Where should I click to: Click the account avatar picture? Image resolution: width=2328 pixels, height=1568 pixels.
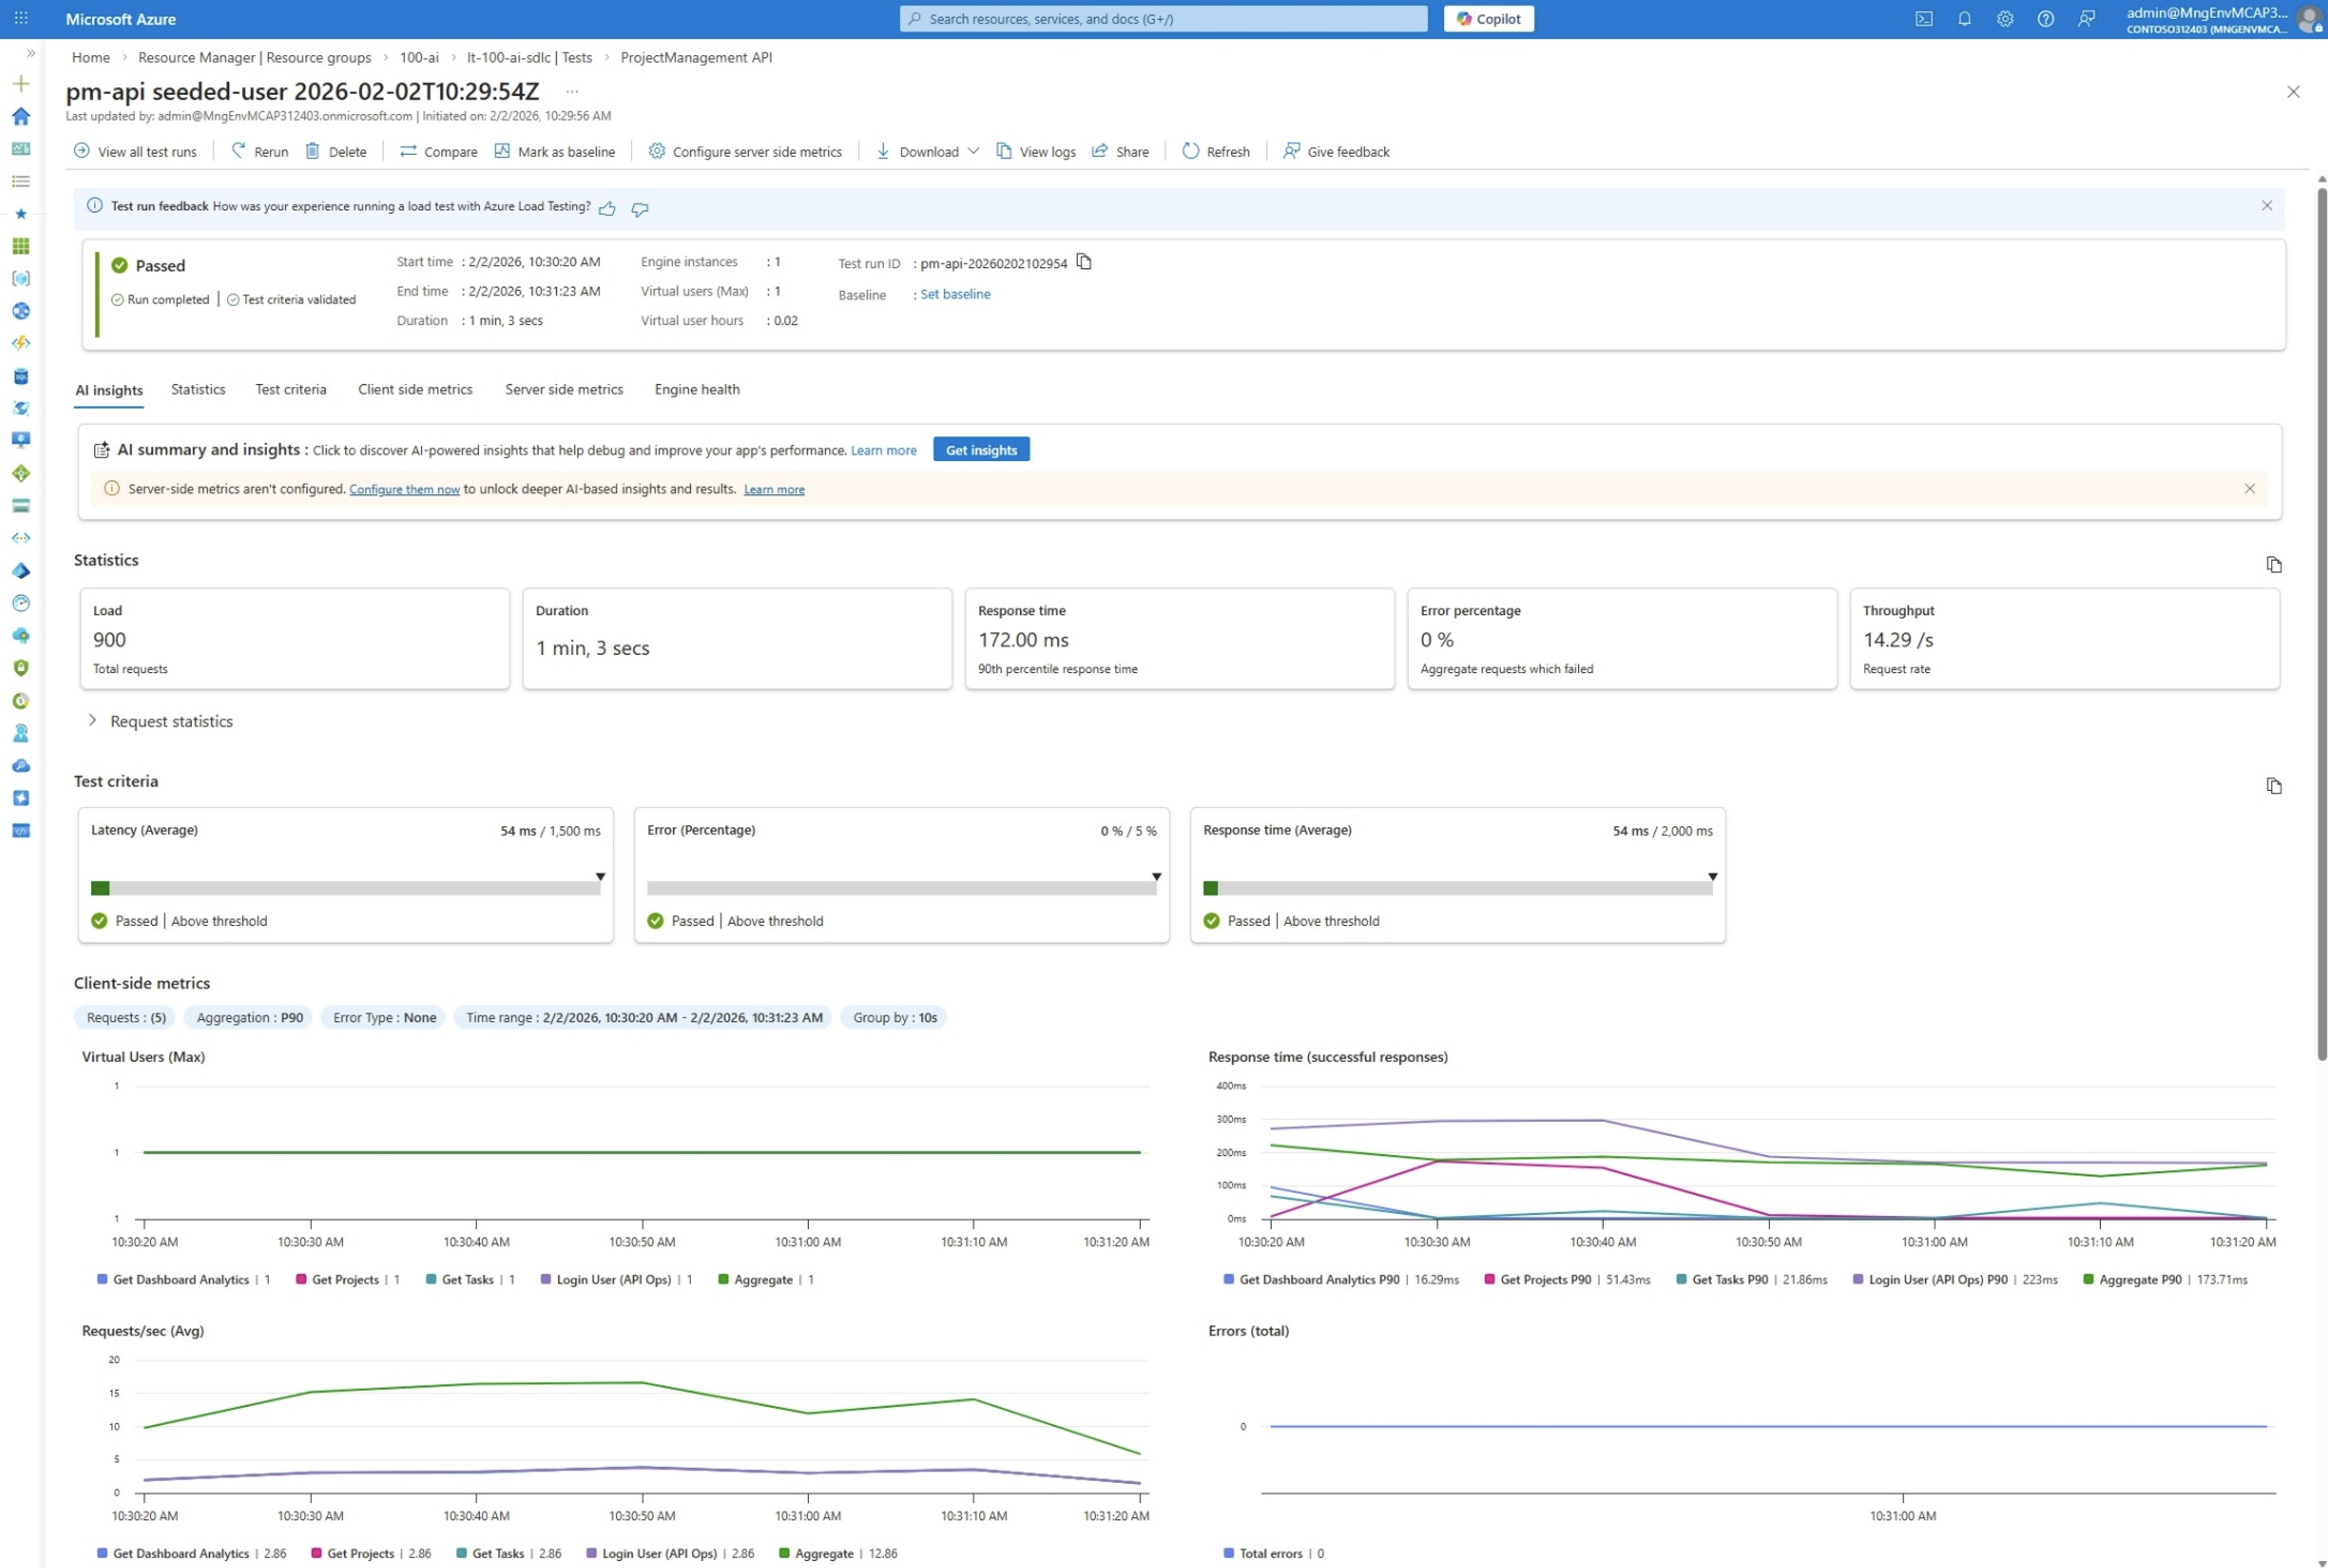point(2309,18)
